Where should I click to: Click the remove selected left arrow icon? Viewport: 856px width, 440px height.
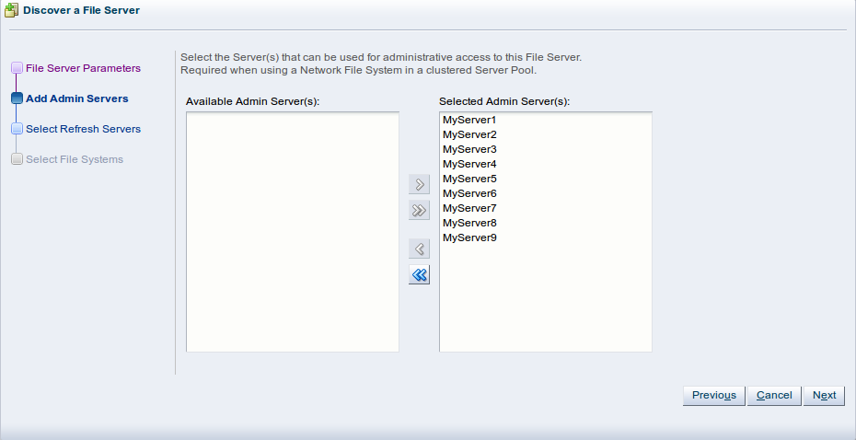tap(420, 249)
